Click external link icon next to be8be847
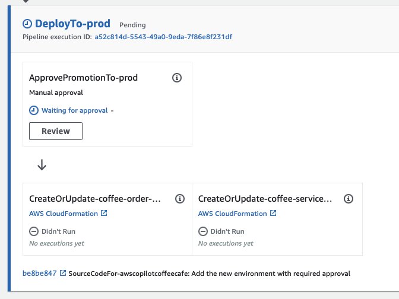This screenshot has height=299, width=399. 63,273
